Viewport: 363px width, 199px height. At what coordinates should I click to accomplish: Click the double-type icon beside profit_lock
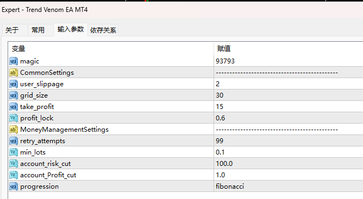[x=14, y=118]
